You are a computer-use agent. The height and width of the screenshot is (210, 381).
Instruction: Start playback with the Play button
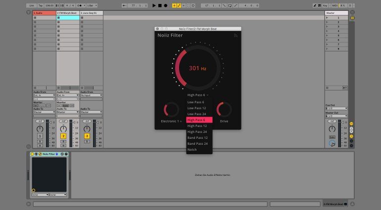coord(154,5)
